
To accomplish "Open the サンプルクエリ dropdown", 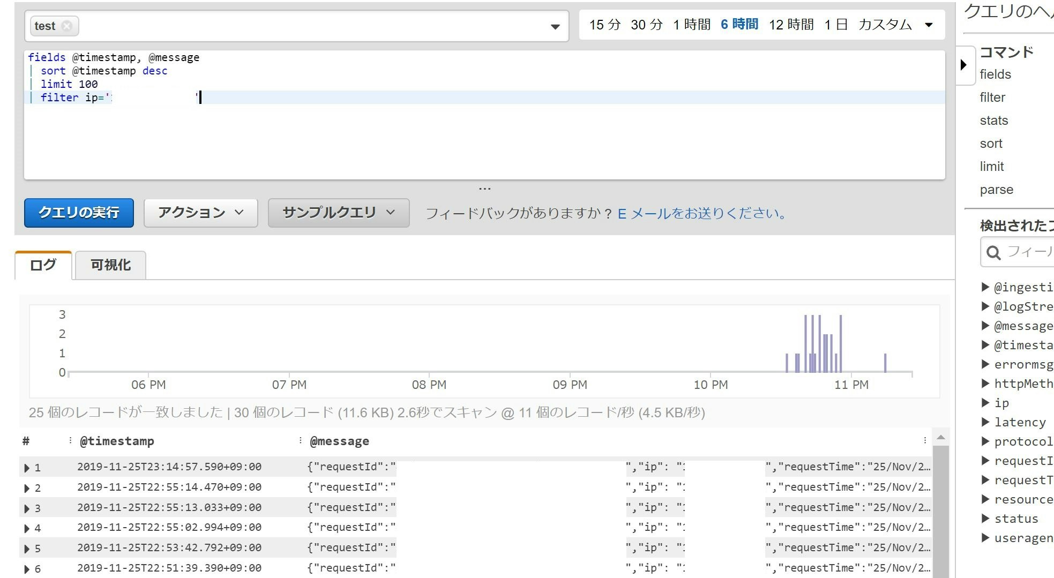I will pos(339,213).
